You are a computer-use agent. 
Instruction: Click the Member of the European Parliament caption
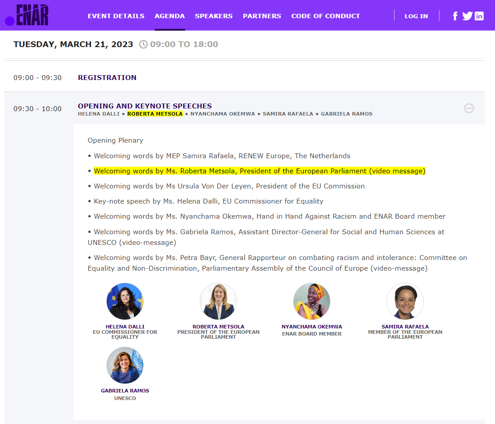[x=405, y=334]
